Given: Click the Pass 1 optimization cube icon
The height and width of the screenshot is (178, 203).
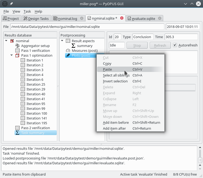Looking at the screenshot, I should (x=17, y=56).
